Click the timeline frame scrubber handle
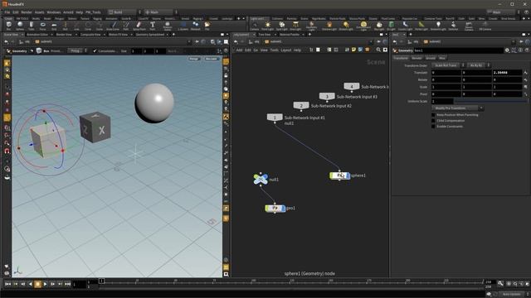The image size is (531, 298). coord(101,281)
